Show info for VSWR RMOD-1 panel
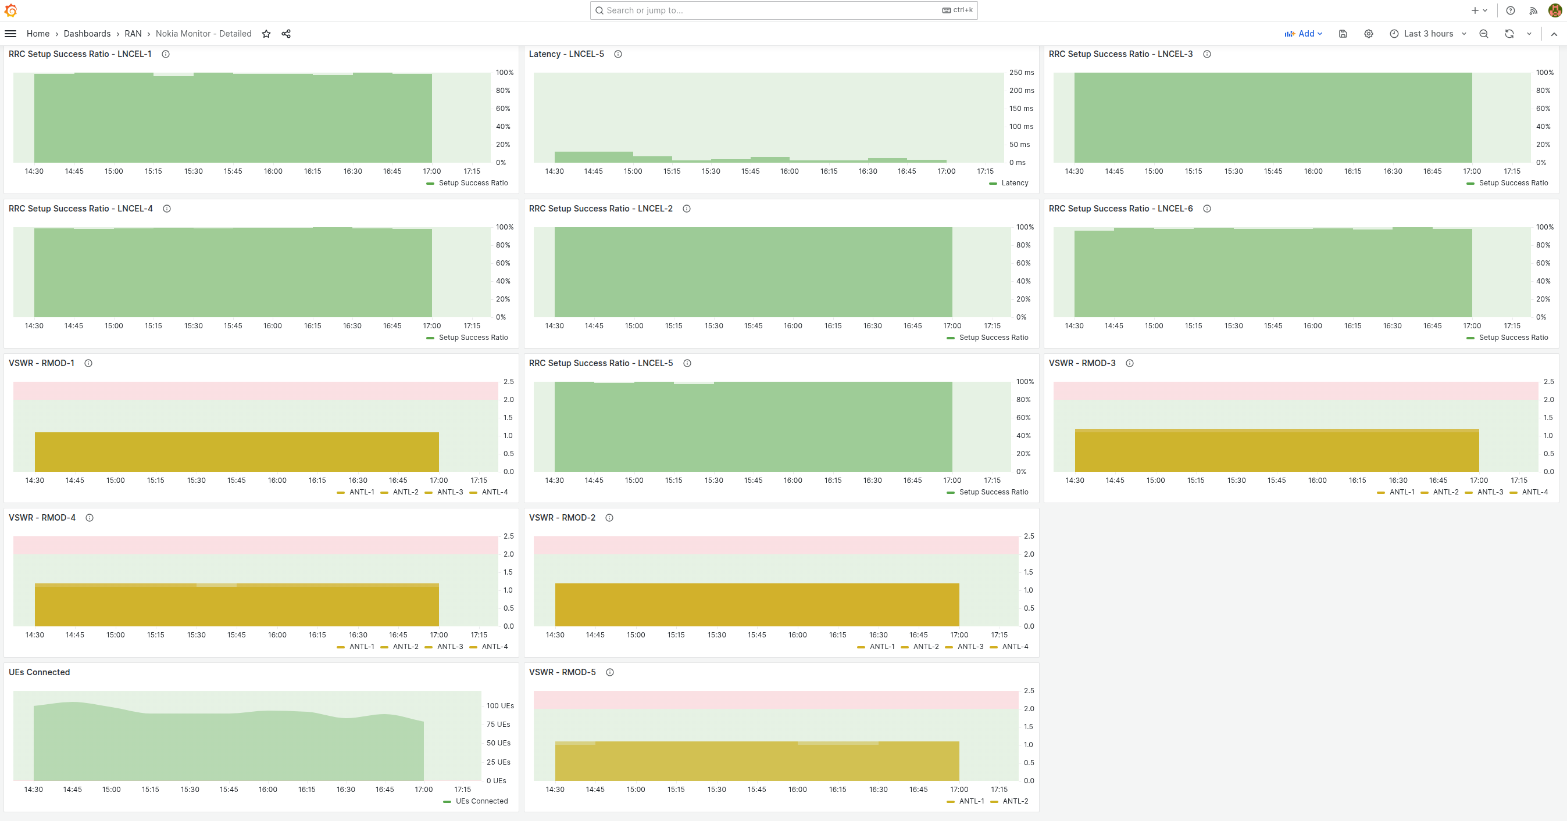Screen dimensions: 1567x821 pos(88,363)
